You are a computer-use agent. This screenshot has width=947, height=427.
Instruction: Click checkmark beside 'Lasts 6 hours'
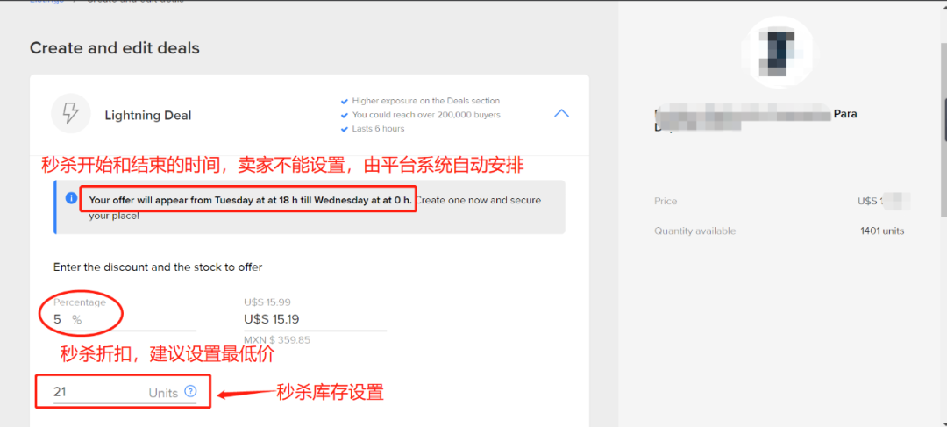tap(345, 129)
